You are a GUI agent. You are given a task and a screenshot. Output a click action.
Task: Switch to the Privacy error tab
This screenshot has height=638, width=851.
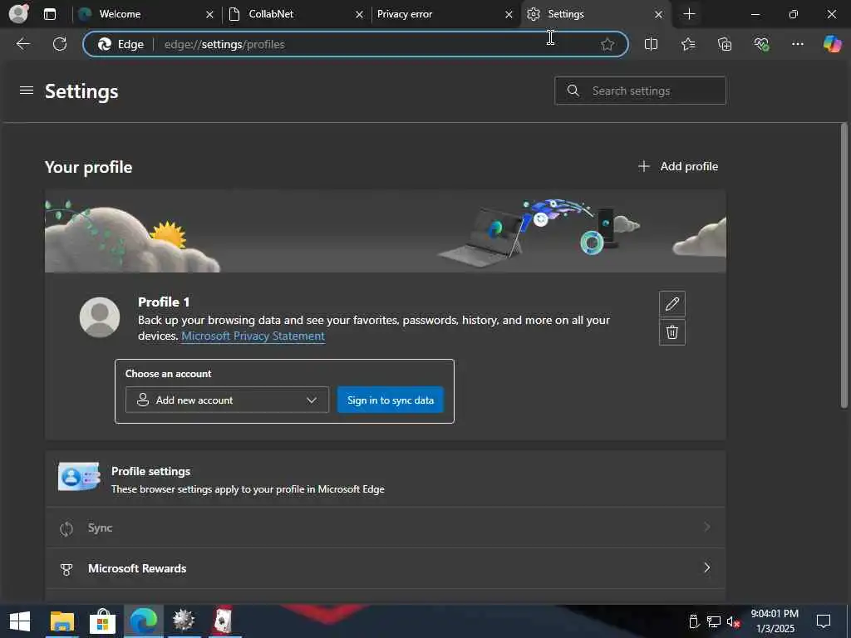[445, 14]
